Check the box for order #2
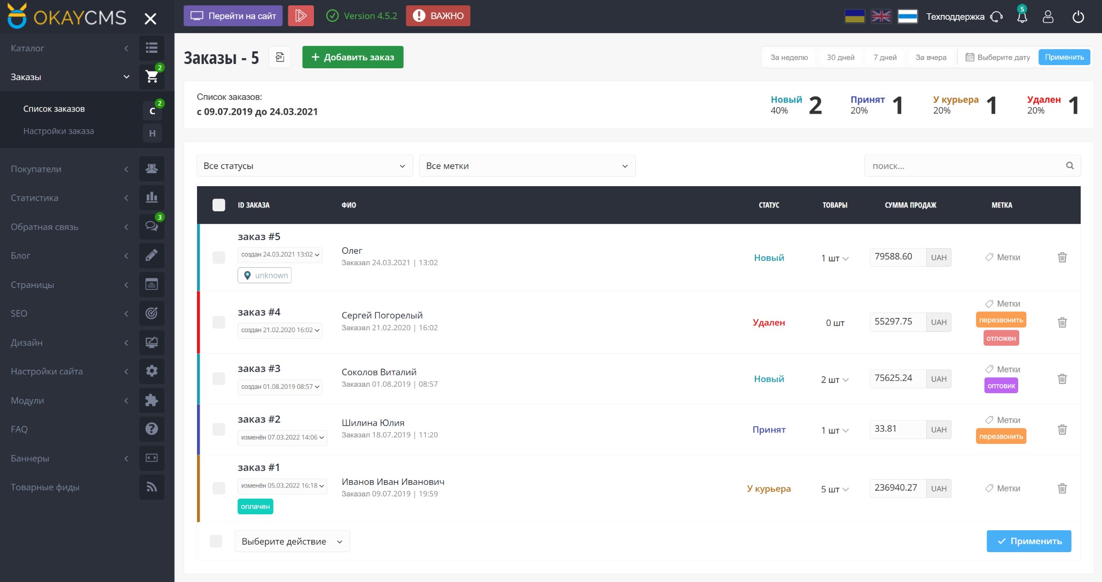Image resolution: width=1102 pixels, height=582 pixels. 219,429
